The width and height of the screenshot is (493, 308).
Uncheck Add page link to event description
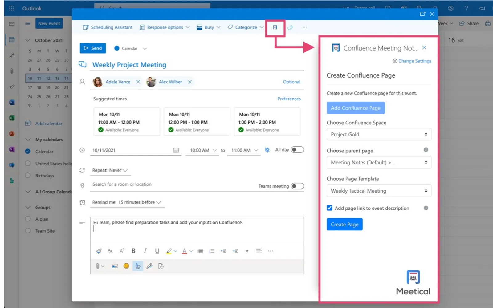(x=329, y=208)
